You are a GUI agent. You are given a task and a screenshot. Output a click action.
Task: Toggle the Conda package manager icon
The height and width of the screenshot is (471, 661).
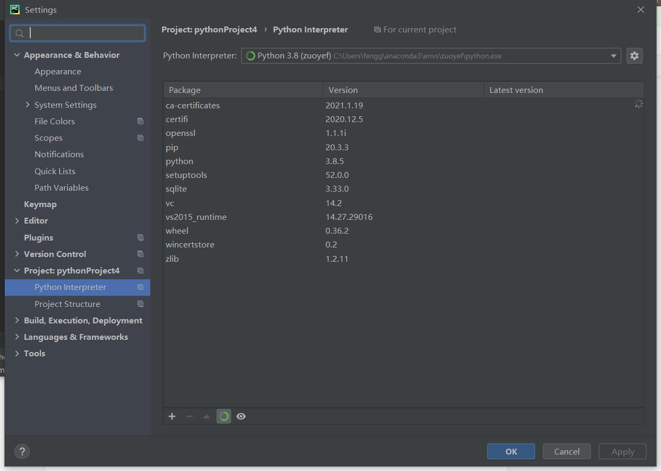pos(224,416)
